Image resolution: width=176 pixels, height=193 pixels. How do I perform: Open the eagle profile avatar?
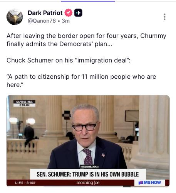tap(15, 17)
